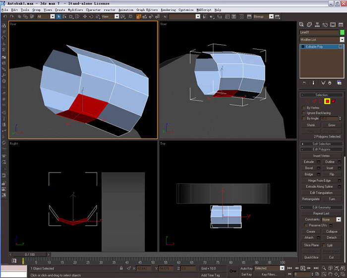Enable the By Vertex checkbox
This screenshot has height=278, width=347.
point(303,108)
